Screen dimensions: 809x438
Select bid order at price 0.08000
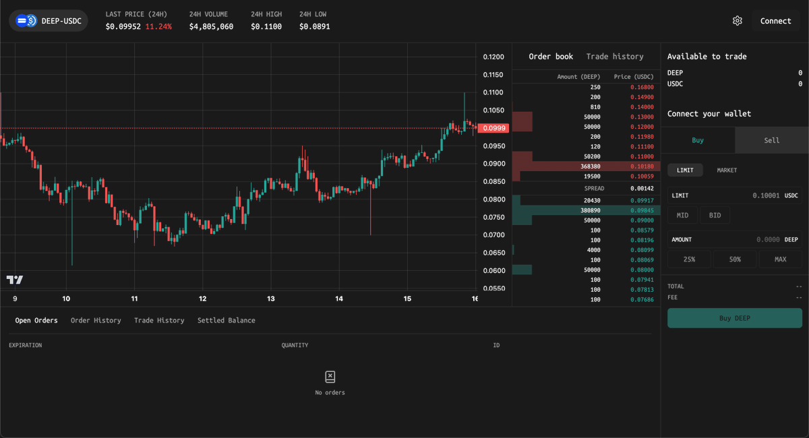pyautogui.click(x=587, y=270)
